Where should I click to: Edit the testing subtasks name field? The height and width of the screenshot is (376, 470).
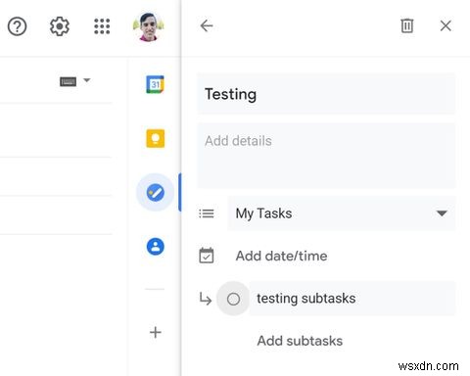[x=352, y=299]
